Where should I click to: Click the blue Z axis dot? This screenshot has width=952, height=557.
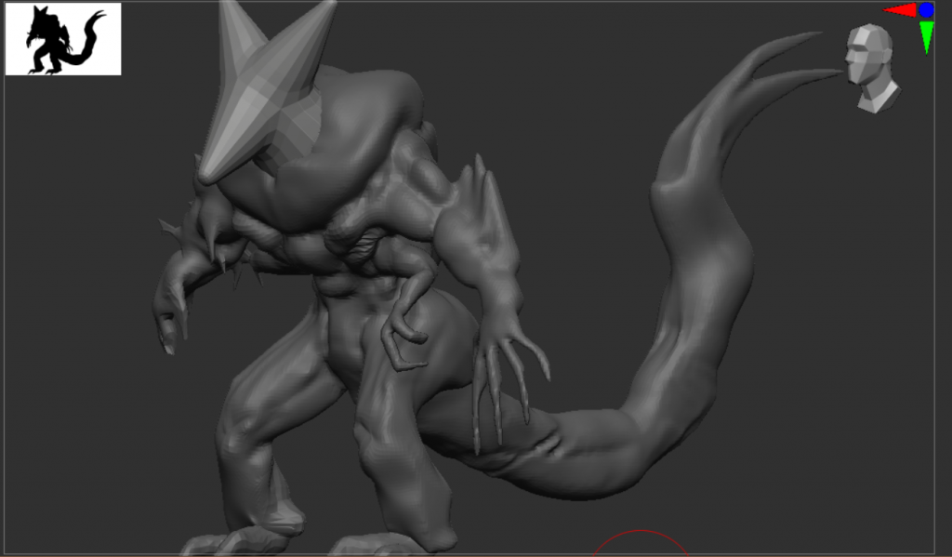click(x=927, y=9)
